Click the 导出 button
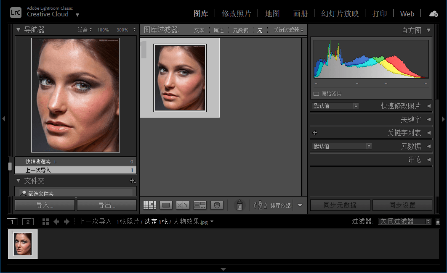Viewport: 447px width, 273px height. [x=106, y=205]
